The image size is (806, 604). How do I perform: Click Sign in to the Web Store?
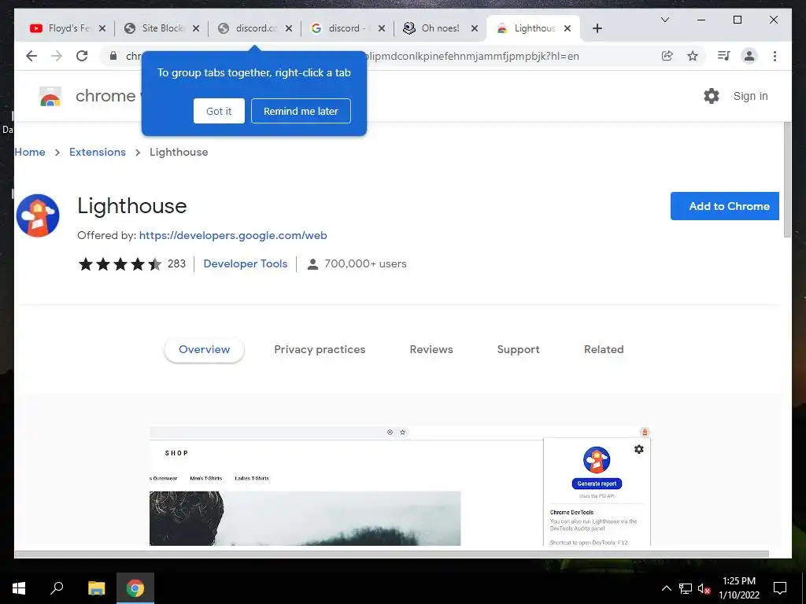click(750, 96)
